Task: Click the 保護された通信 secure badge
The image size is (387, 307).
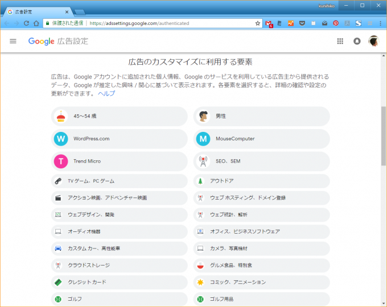Action: pyautogui.click(x=65, y=23)
